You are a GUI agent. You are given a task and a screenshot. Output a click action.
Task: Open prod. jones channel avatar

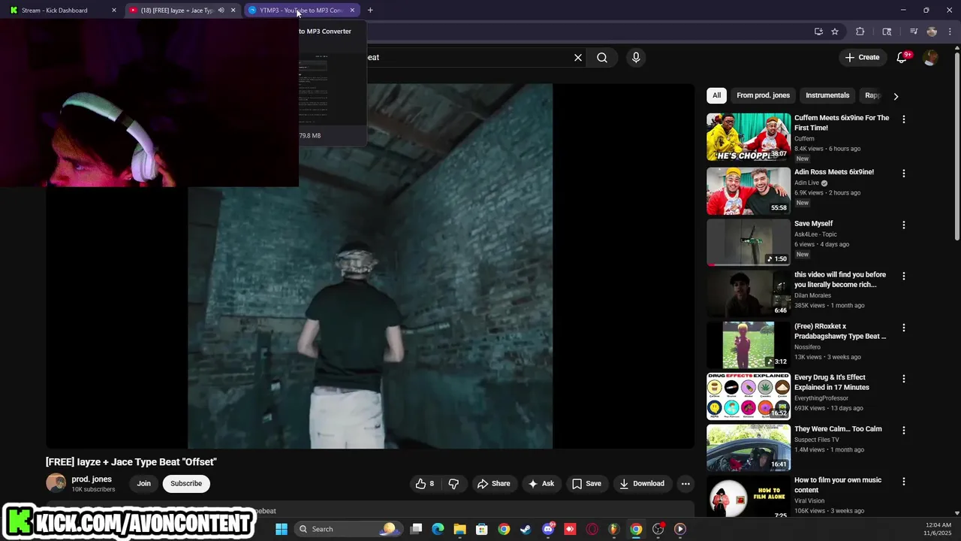[56, 483]
